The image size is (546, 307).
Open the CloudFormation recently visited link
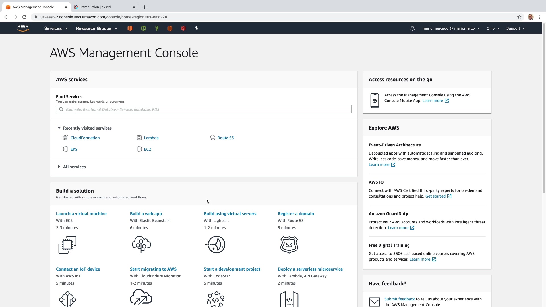click(x=85, y=138)
